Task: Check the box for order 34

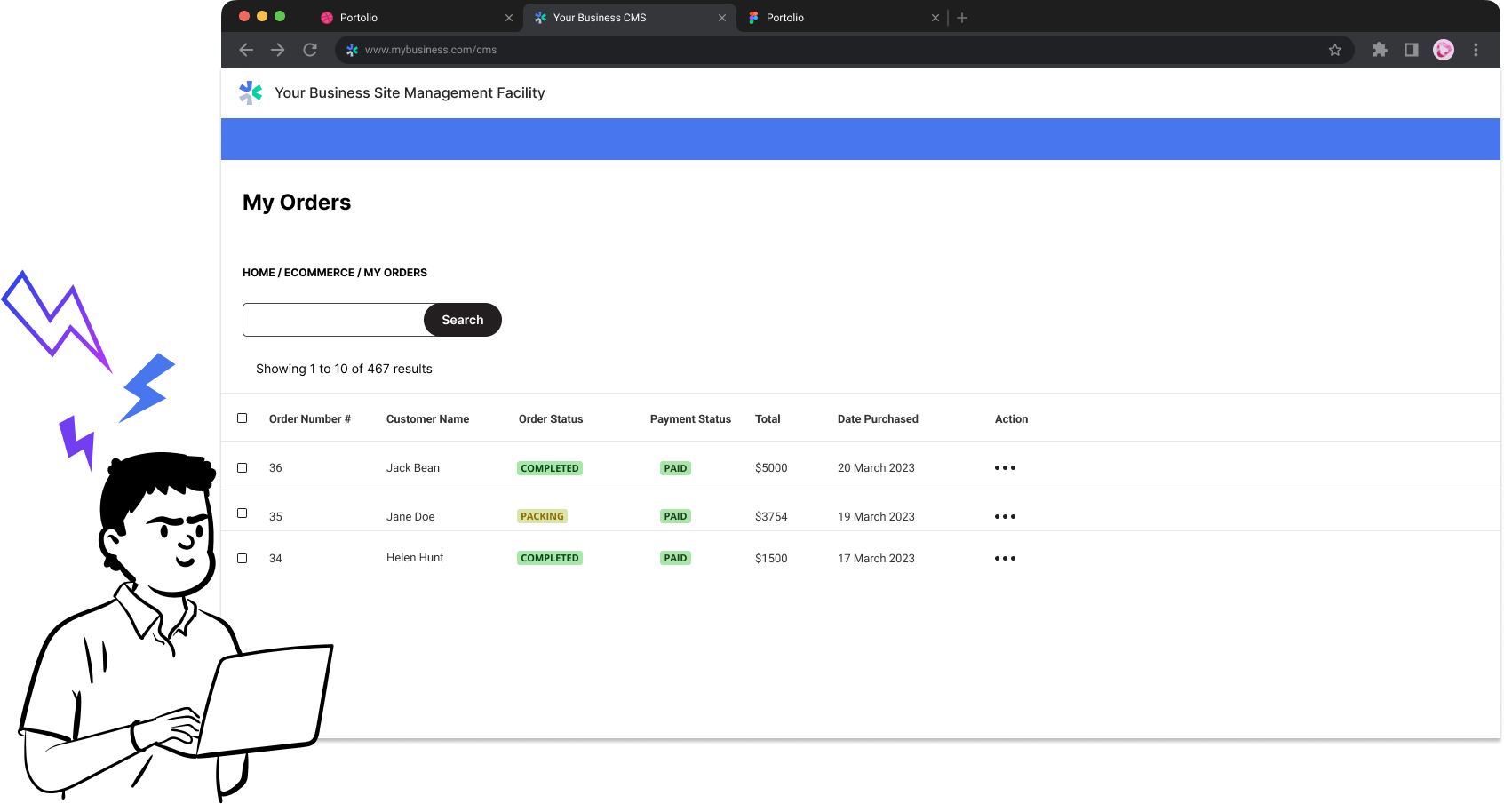Action: point(242,558)
